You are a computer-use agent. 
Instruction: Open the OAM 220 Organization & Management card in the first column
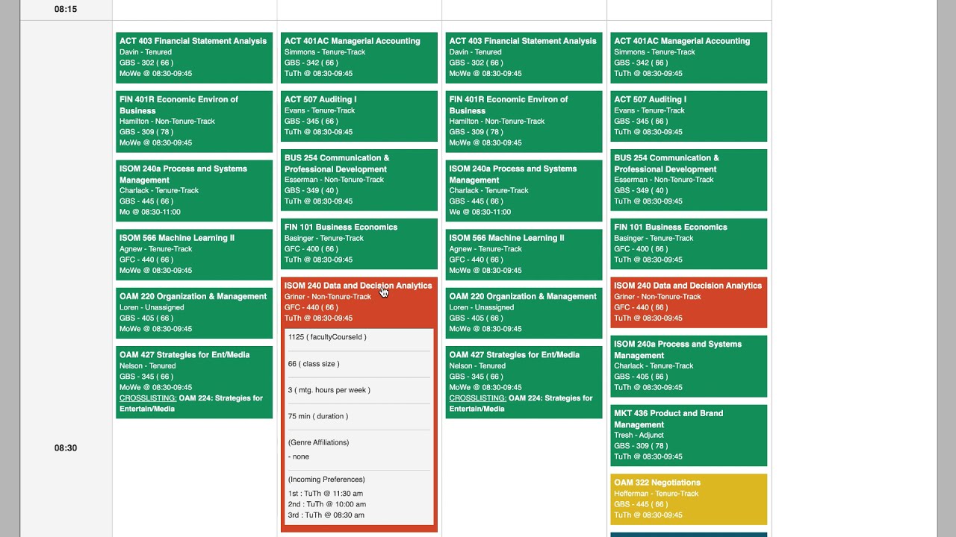[x=194, y=313]
